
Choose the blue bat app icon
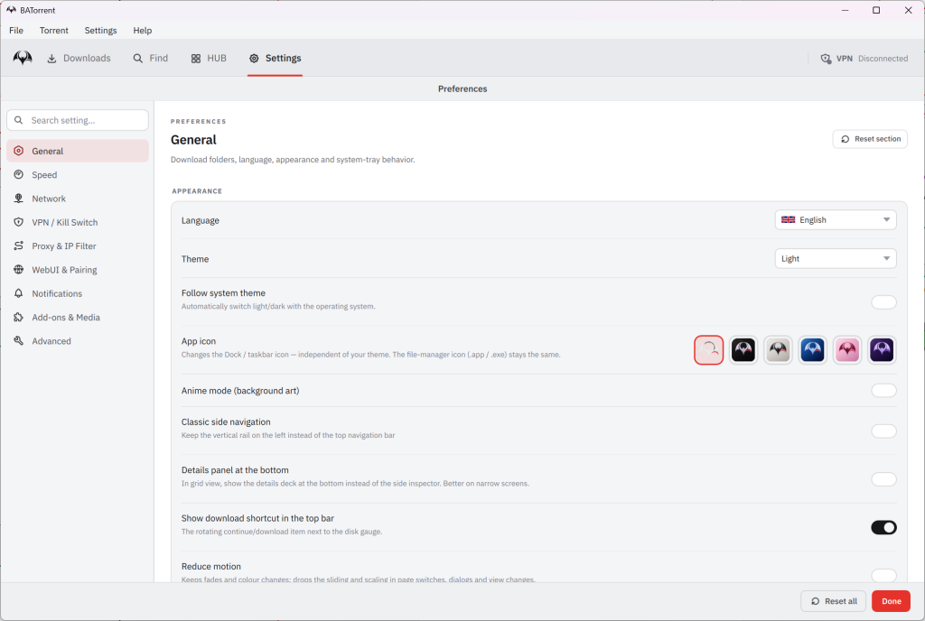pos(812,350)
